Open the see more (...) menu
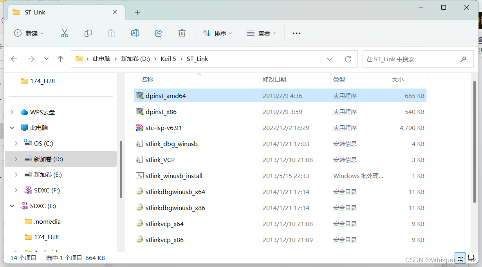Viewport: 482px width, 267px height. 296,33
